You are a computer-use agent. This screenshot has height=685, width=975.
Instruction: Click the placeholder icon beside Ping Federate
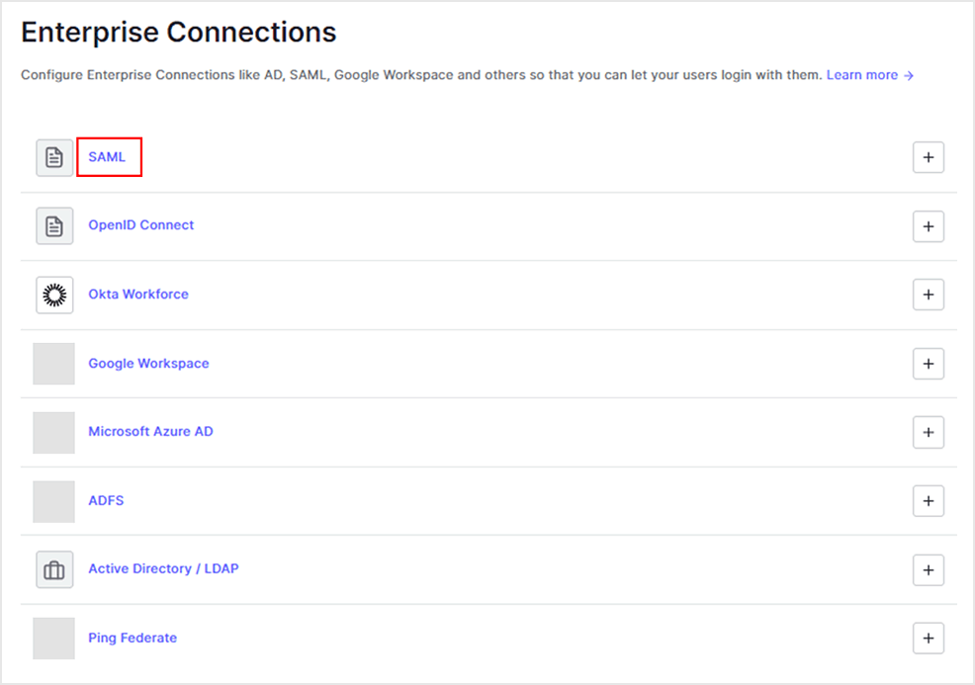point(54,638)
